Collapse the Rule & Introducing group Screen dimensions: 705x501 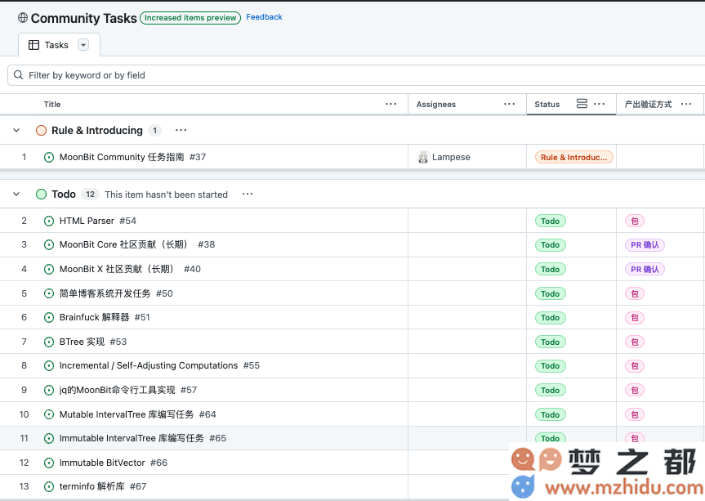pyautogui.click(x=16, y=131)
